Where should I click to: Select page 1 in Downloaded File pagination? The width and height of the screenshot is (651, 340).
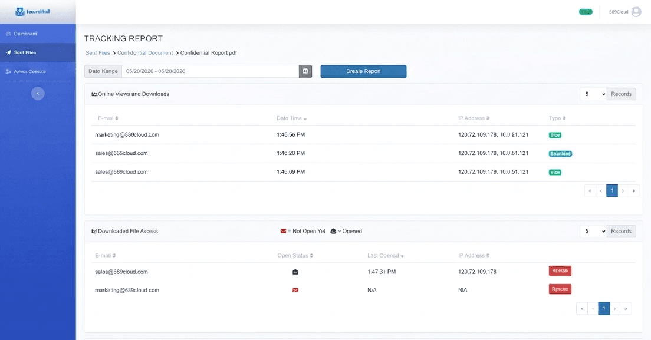coord(604,309)
